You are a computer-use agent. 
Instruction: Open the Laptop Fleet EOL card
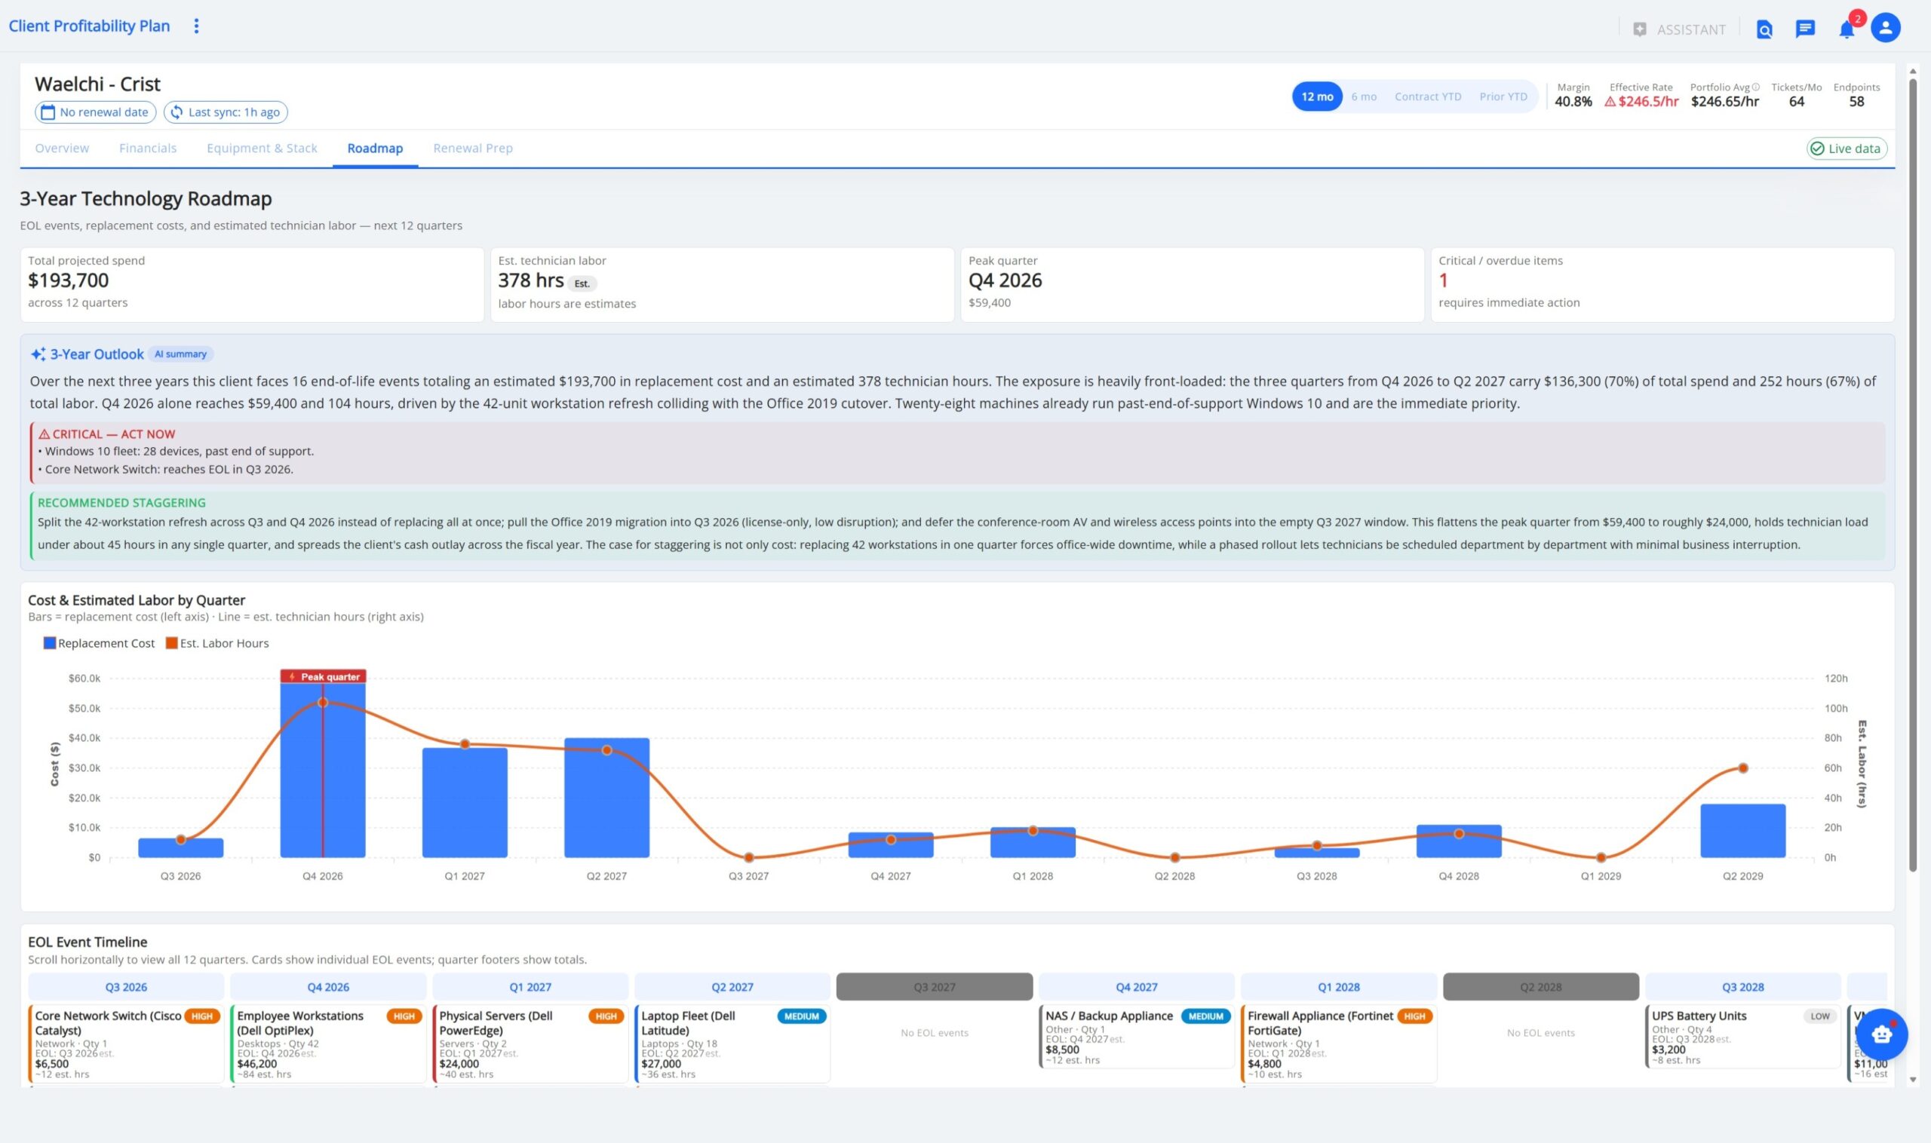click(x=732, y=1043)
